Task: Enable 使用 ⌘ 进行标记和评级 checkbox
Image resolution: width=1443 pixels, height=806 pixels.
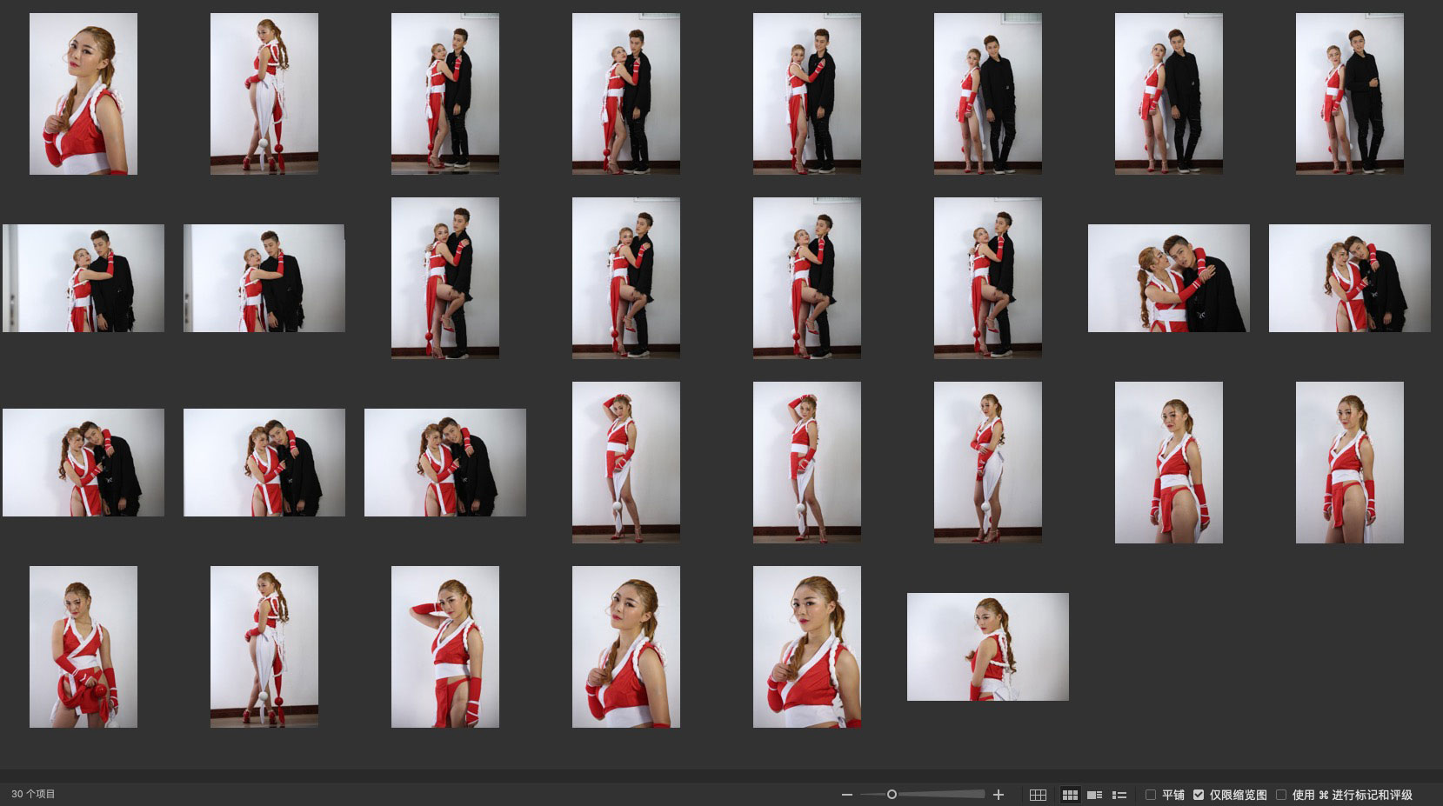Action: [1281, 795]
